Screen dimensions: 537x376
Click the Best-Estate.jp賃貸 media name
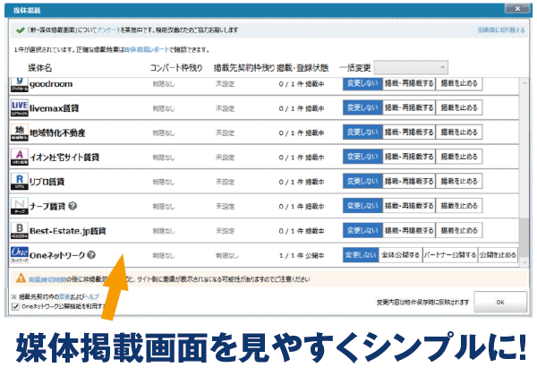(67, 231)
